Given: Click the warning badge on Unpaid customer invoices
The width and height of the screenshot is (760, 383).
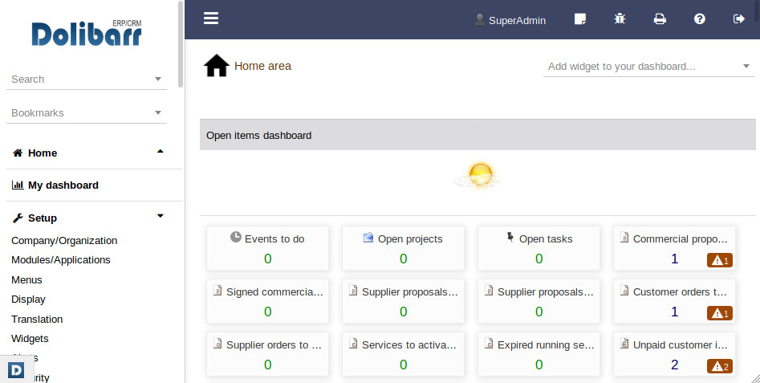Looking at the screenshot, I should pyautogui.click(x=719, y=366).
